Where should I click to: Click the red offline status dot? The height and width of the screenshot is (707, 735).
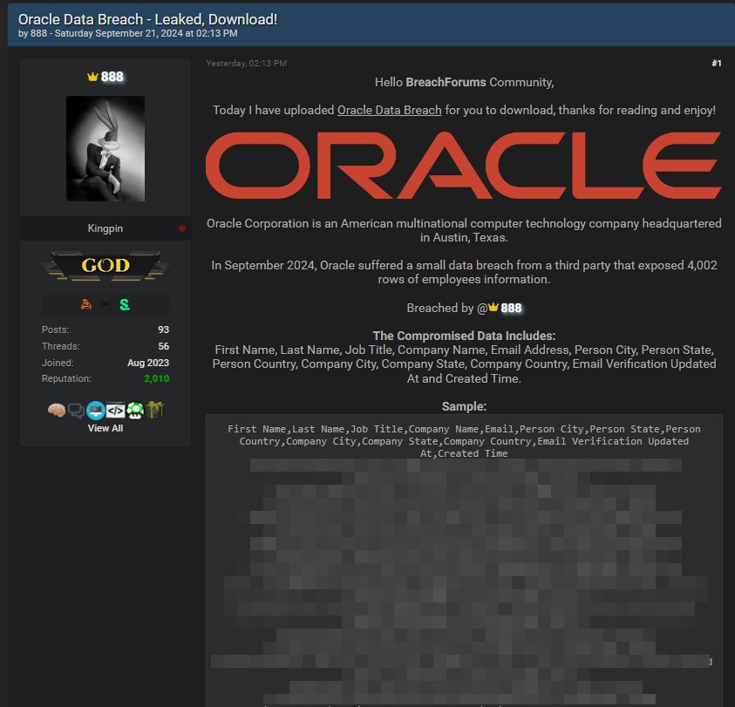tap(182, 228)
